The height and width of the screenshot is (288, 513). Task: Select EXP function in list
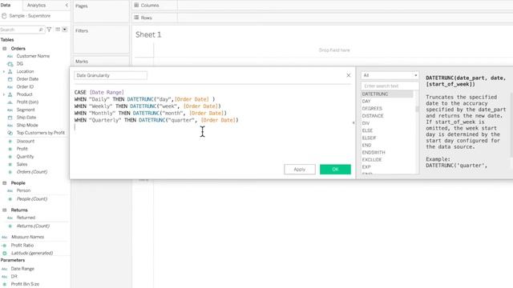coord(366,167)
